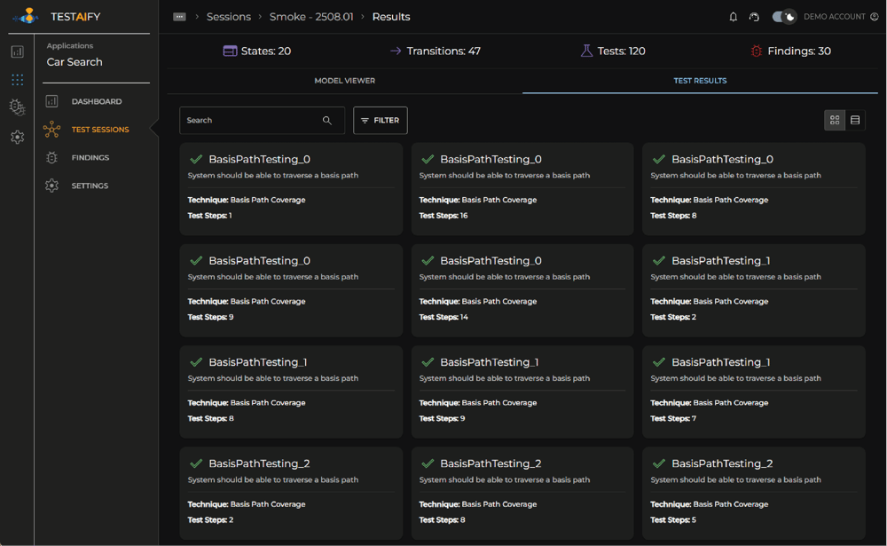Click the notifications bell icon
887x546 pixels.
coord(734,17)
